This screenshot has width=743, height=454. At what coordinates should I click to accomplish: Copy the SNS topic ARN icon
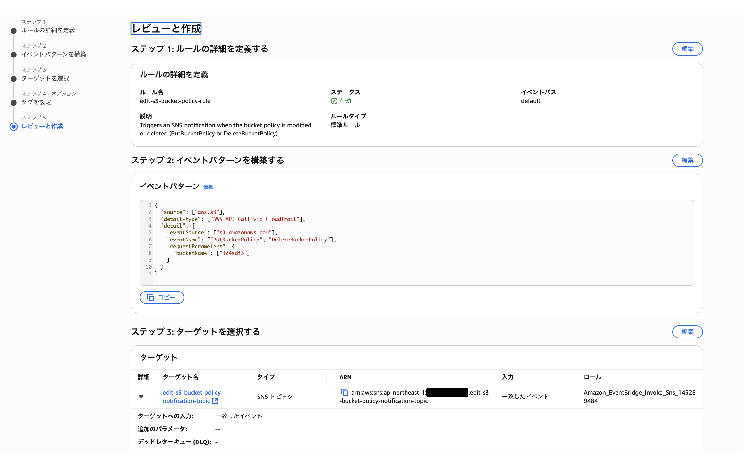[344, 392]
